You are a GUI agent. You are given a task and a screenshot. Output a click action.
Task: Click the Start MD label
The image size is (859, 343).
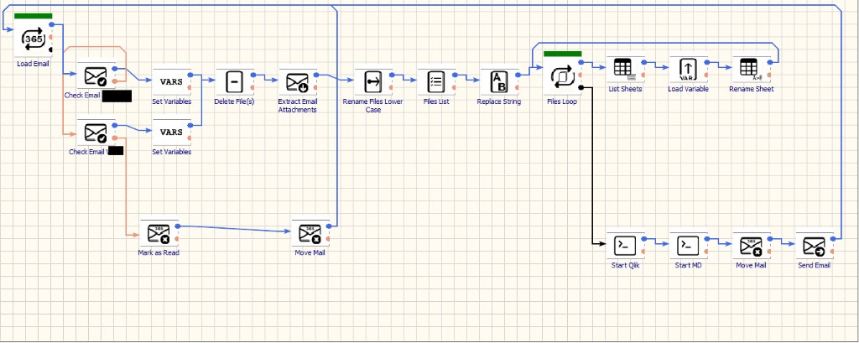(688, 265)
